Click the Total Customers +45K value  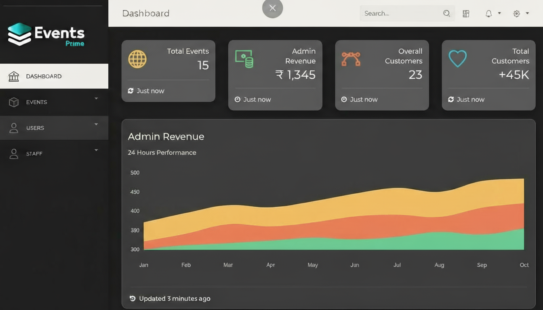coord(514,75)
